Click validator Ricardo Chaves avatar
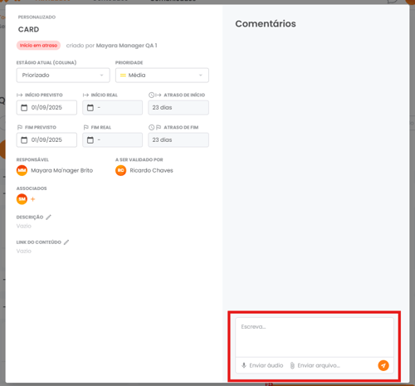This screenshot has width=415, height=386. pos(120,170)
